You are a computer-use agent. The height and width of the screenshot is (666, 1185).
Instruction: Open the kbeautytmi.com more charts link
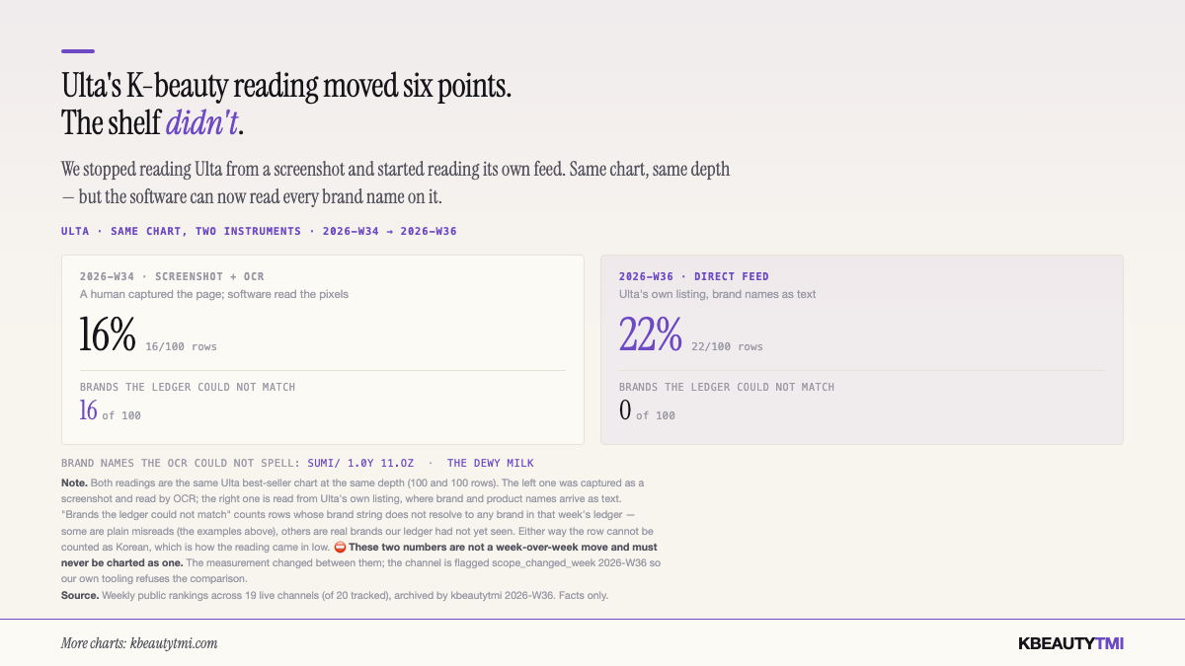point(139,643)
